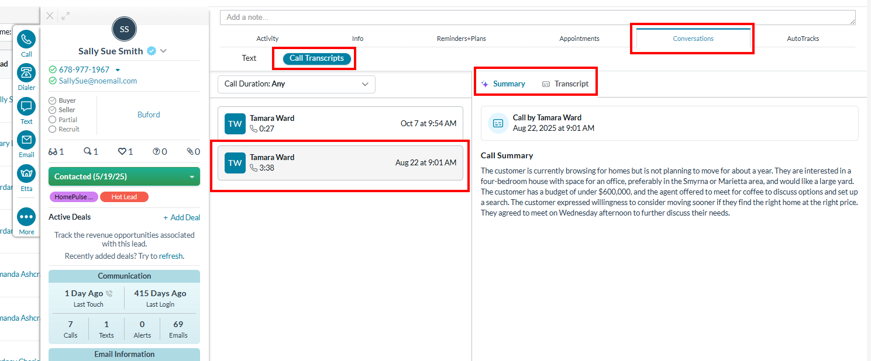Open the phone number dropdown arrow
This screenshot has height=361, width=871.
pos(118,70)
